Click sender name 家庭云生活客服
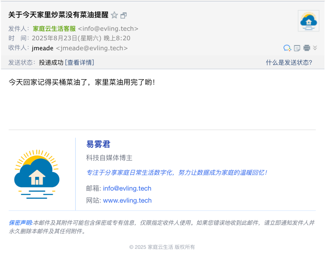The height and width of the screenshot is (256, 326). click(54, 28)
